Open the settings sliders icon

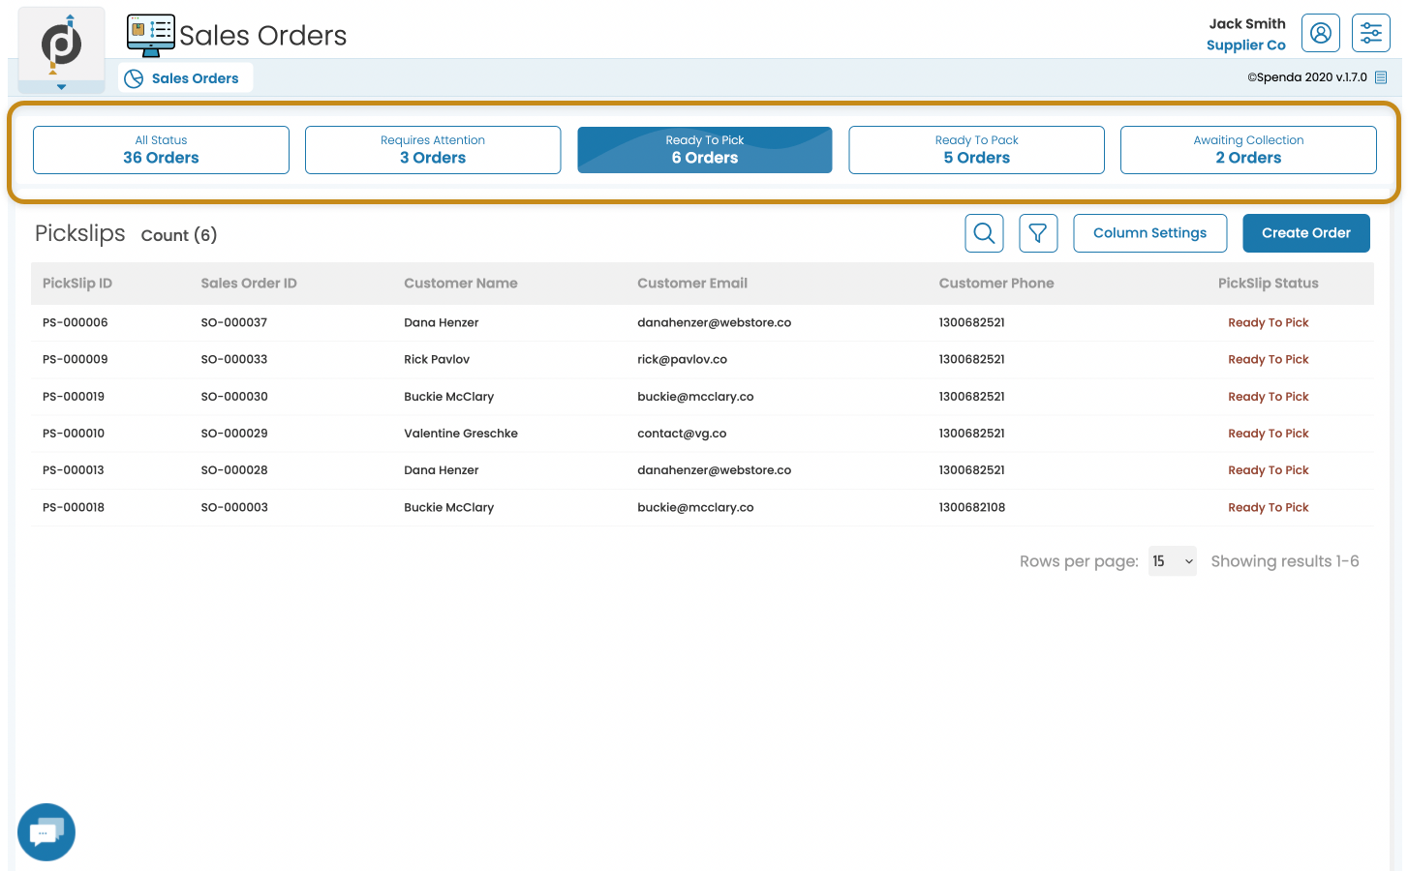point(1370,33)
